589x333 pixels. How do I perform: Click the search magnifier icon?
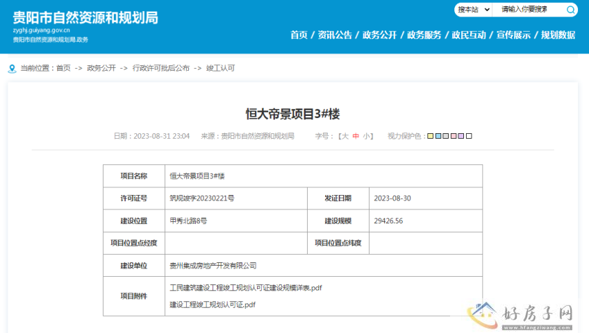571,10
